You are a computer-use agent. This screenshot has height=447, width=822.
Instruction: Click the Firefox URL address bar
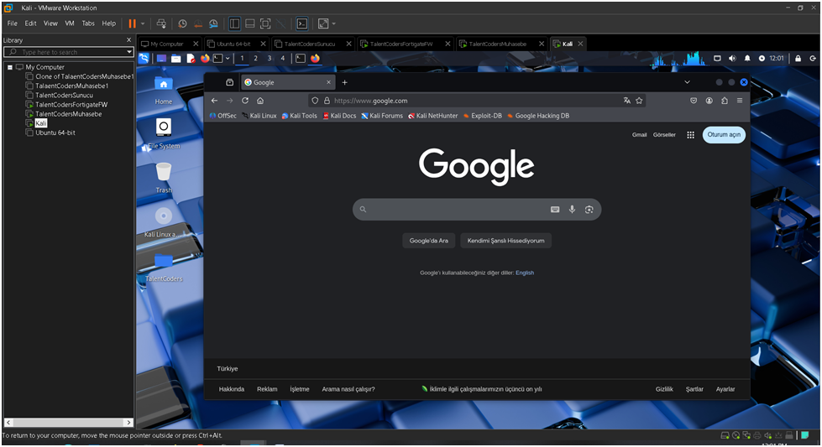[x=477, y=101]
